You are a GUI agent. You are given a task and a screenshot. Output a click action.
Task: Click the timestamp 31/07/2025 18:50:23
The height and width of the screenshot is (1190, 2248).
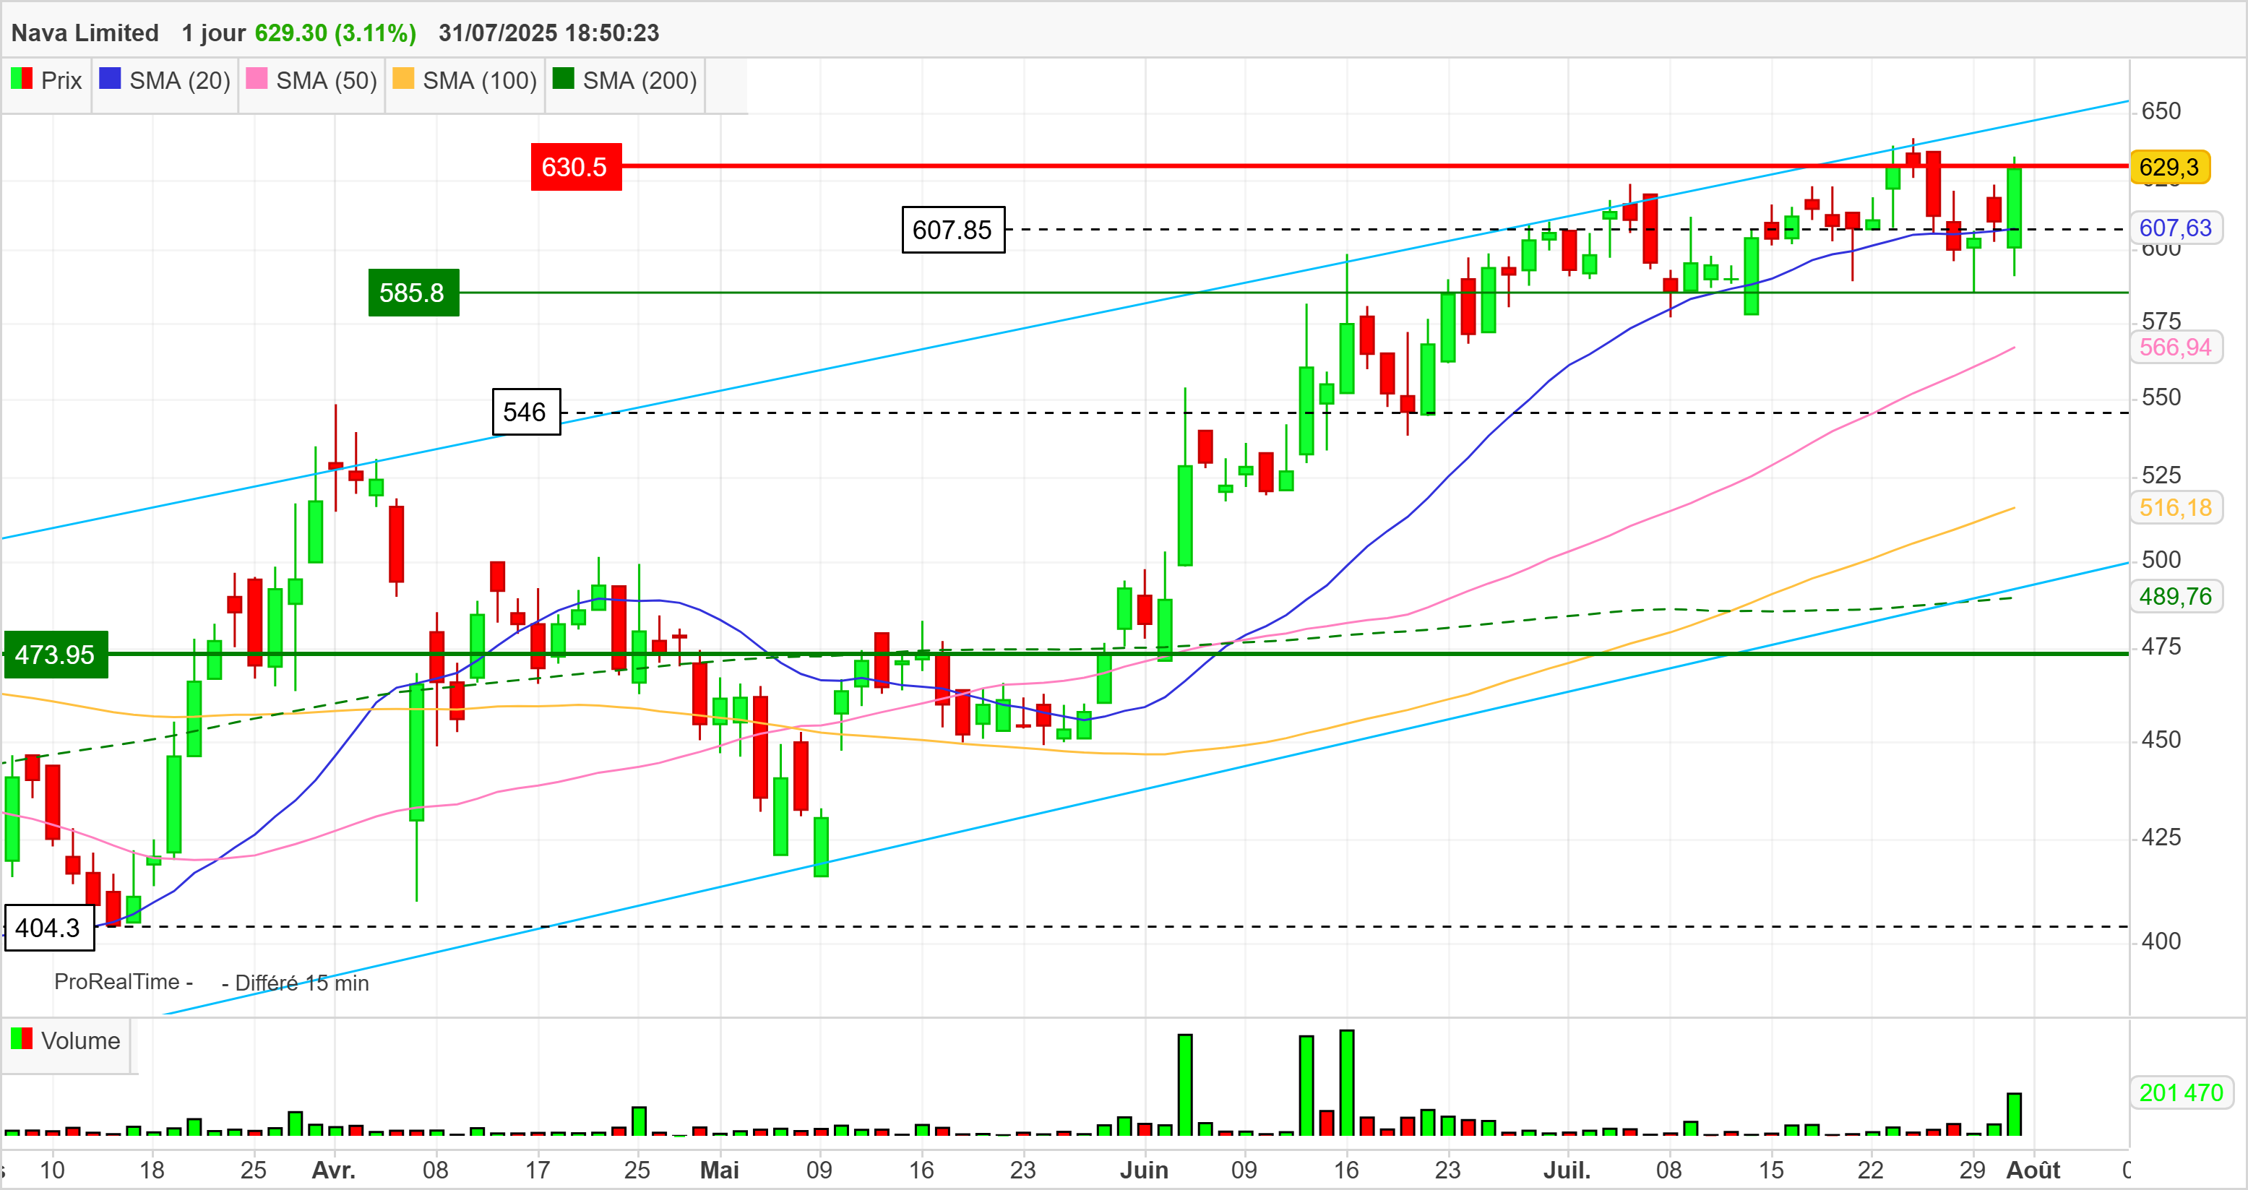point(549,33)
